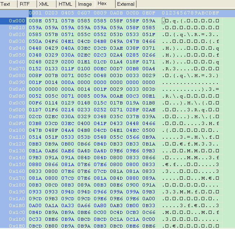The width and height of the screenshot is (235, 229).
Task: Click hex word 0B9A at row 0x110
Action: pyautogui.click(x=148, y=137)
